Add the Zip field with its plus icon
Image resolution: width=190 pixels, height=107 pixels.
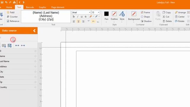(35, 82)
